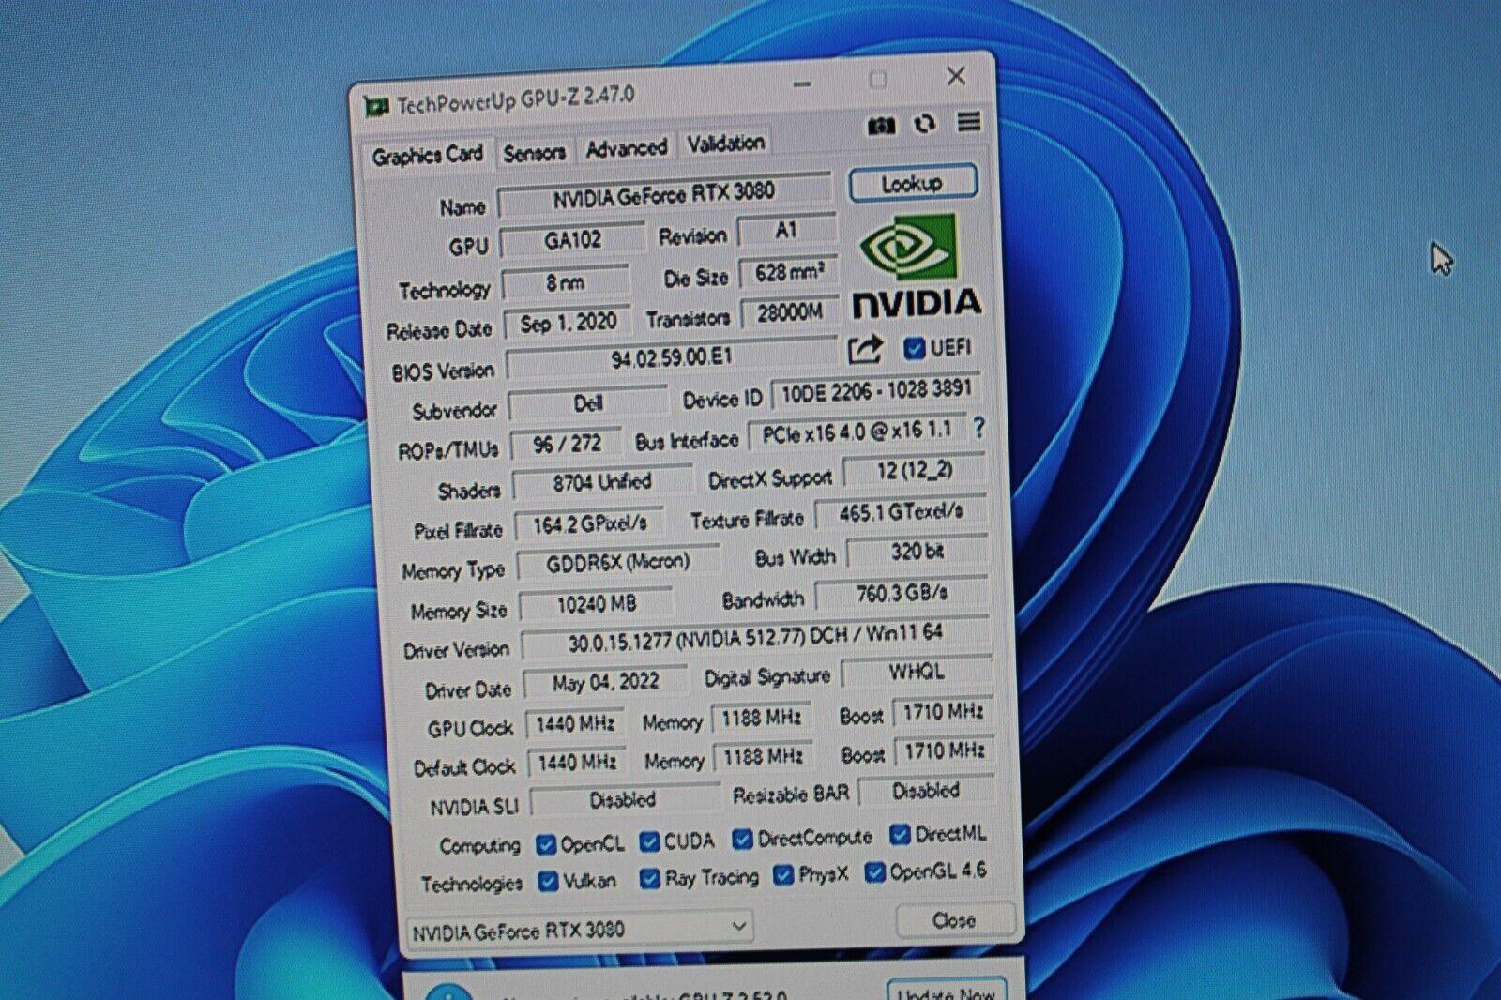This screenshot has height=1000, width=1501.
Task: Click the Bandwidth field 760.3 GB/s
Action: tap(902, 594)
